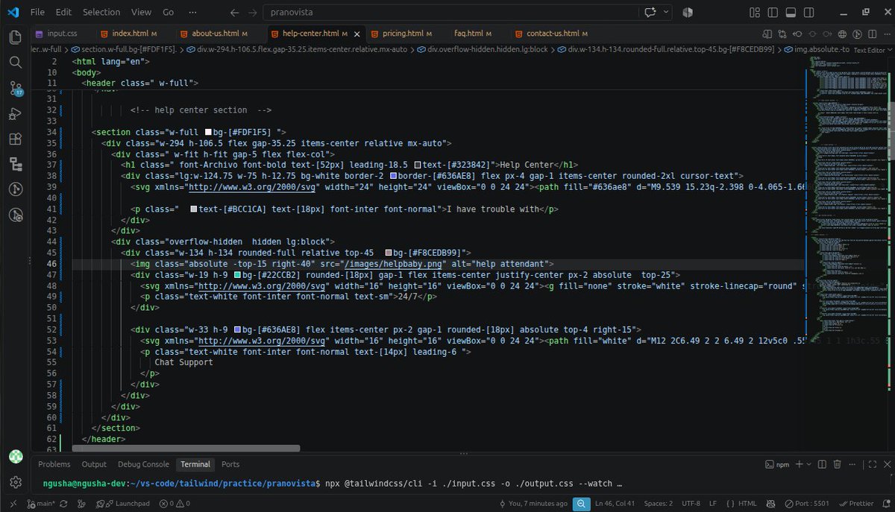Switch to the input.css tab
895x512 pixels.
[62, 34]
